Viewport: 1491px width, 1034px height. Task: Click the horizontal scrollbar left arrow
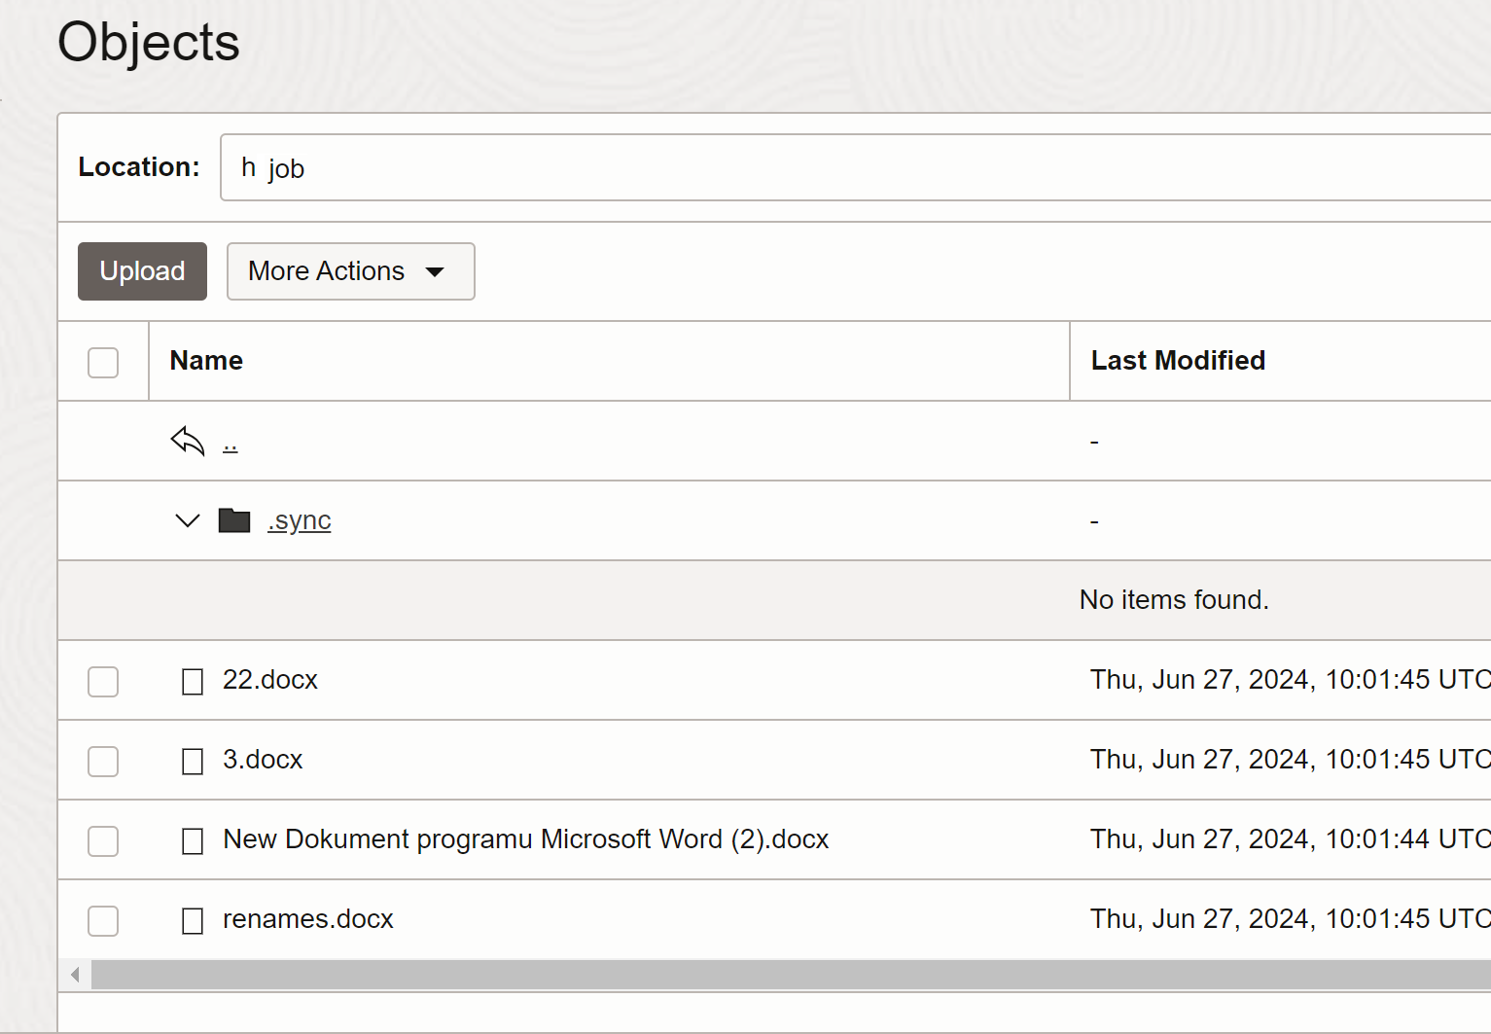[x=75, y=975]
